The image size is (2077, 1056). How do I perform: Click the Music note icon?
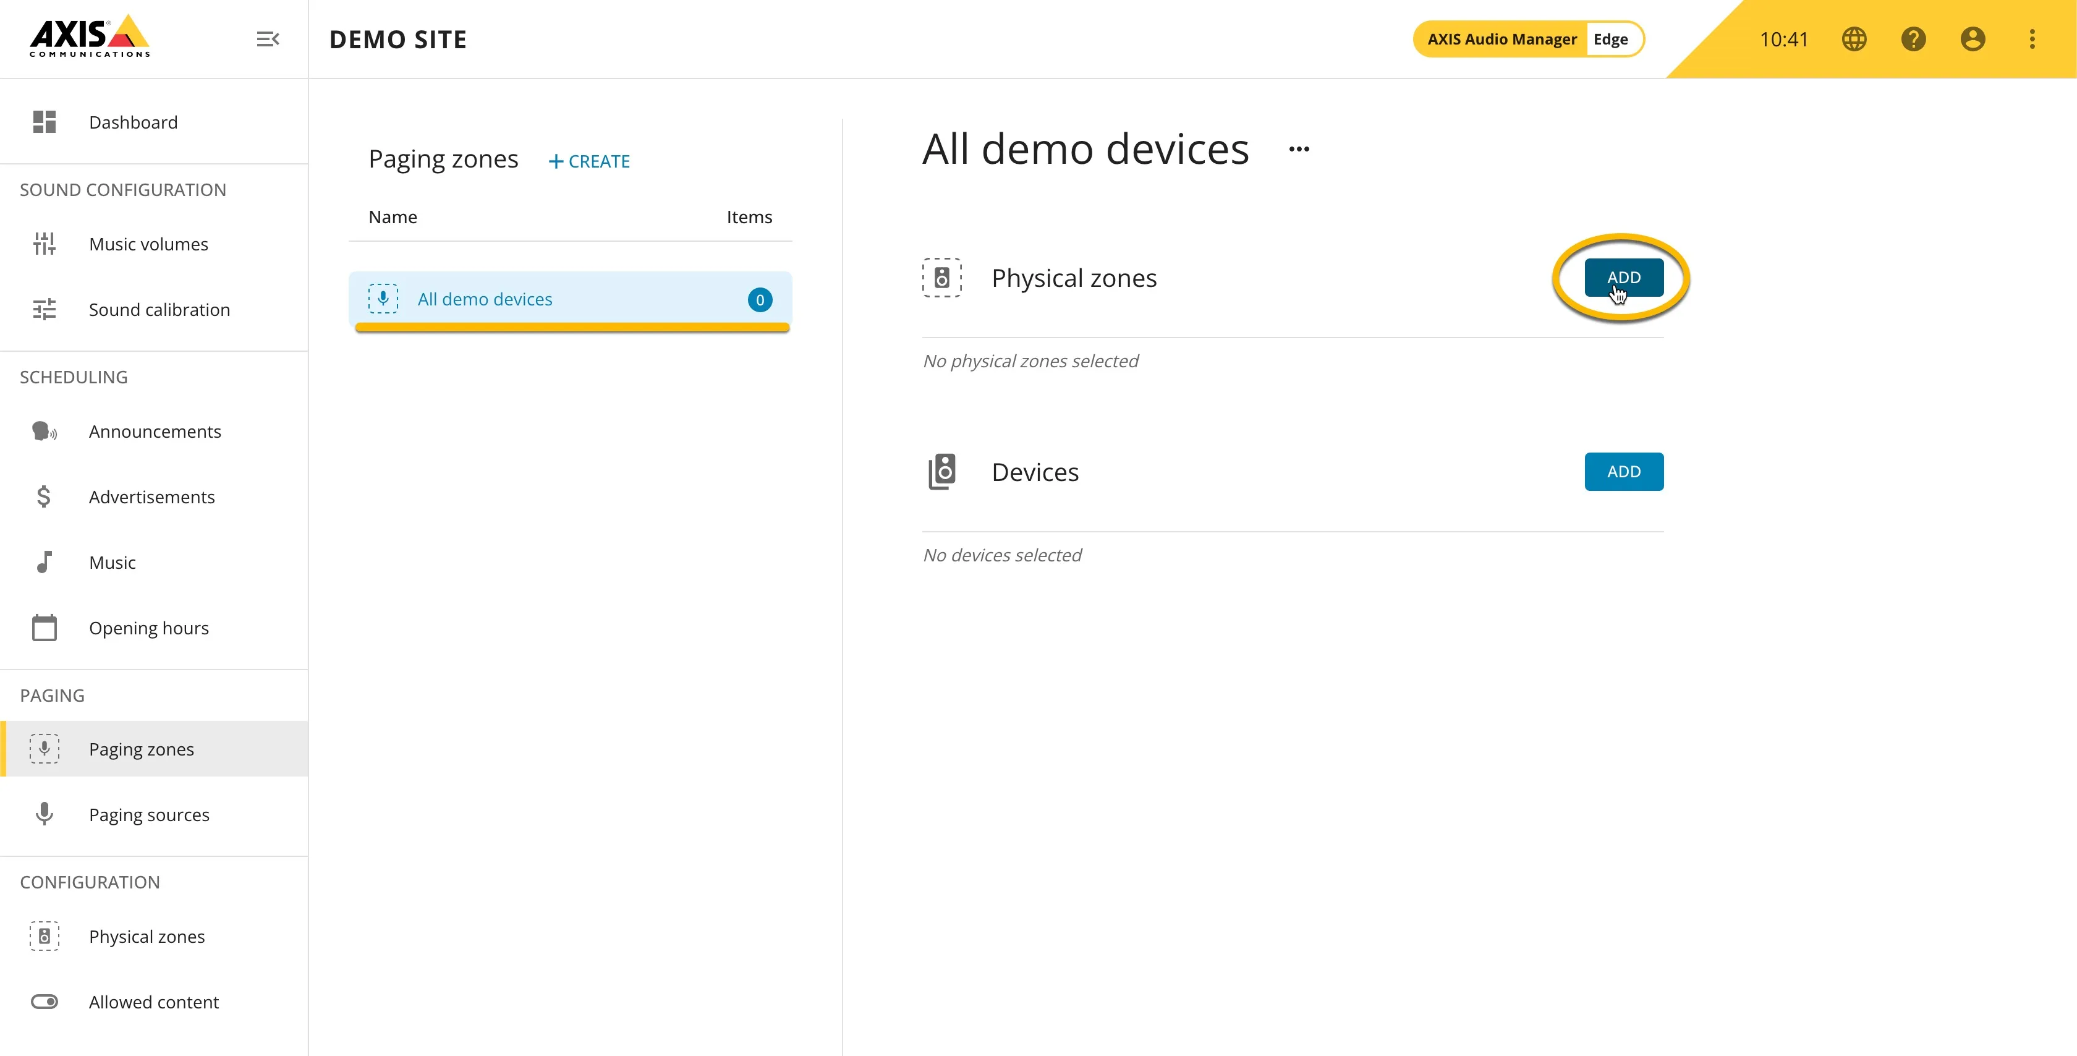pyautogui.click(x=45, y=561)
